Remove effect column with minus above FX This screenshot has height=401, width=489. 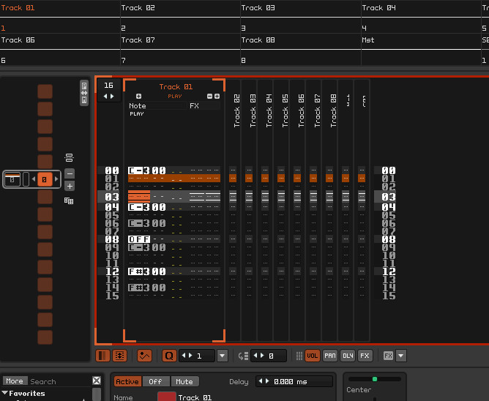click(209, 97)
